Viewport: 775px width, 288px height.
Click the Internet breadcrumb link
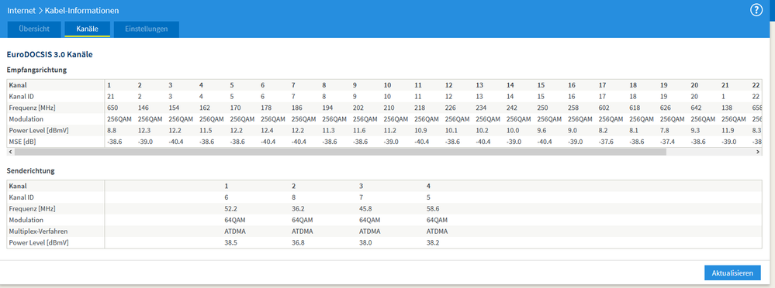[21, 10]
